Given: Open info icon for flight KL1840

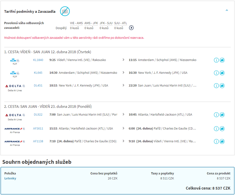Looking at the screenshot, I should point(216,60).
